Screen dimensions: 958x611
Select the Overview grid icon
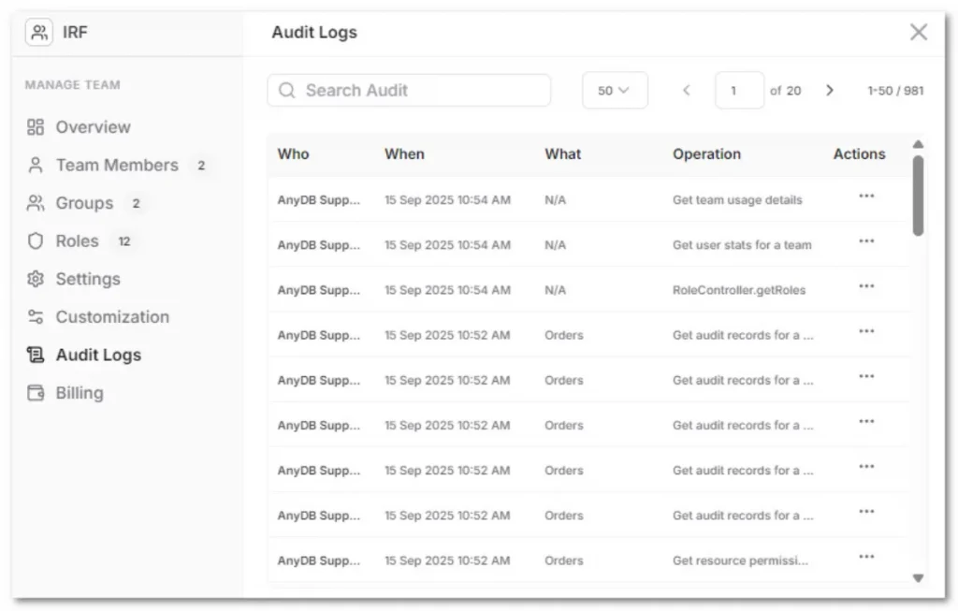pos(36,126)
